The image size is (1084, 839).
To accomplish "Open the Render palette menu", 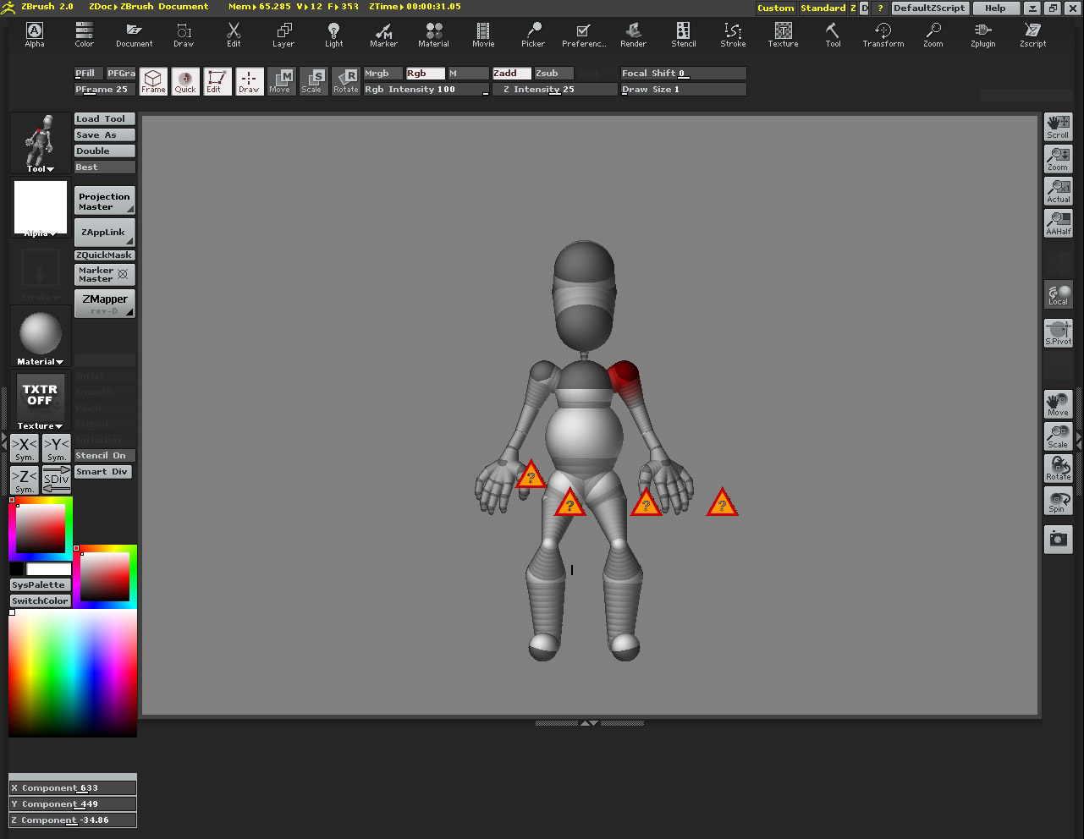I will tap(633, 36).
